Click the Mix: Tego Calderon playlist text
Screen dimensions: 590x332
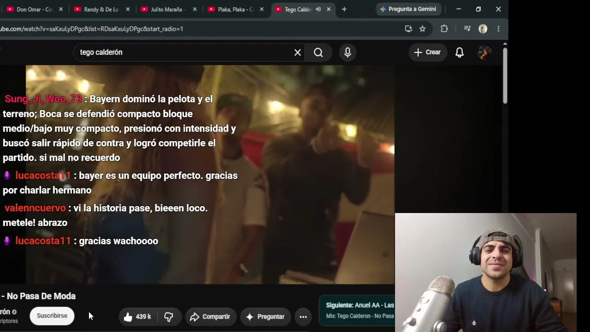(360, 316)
